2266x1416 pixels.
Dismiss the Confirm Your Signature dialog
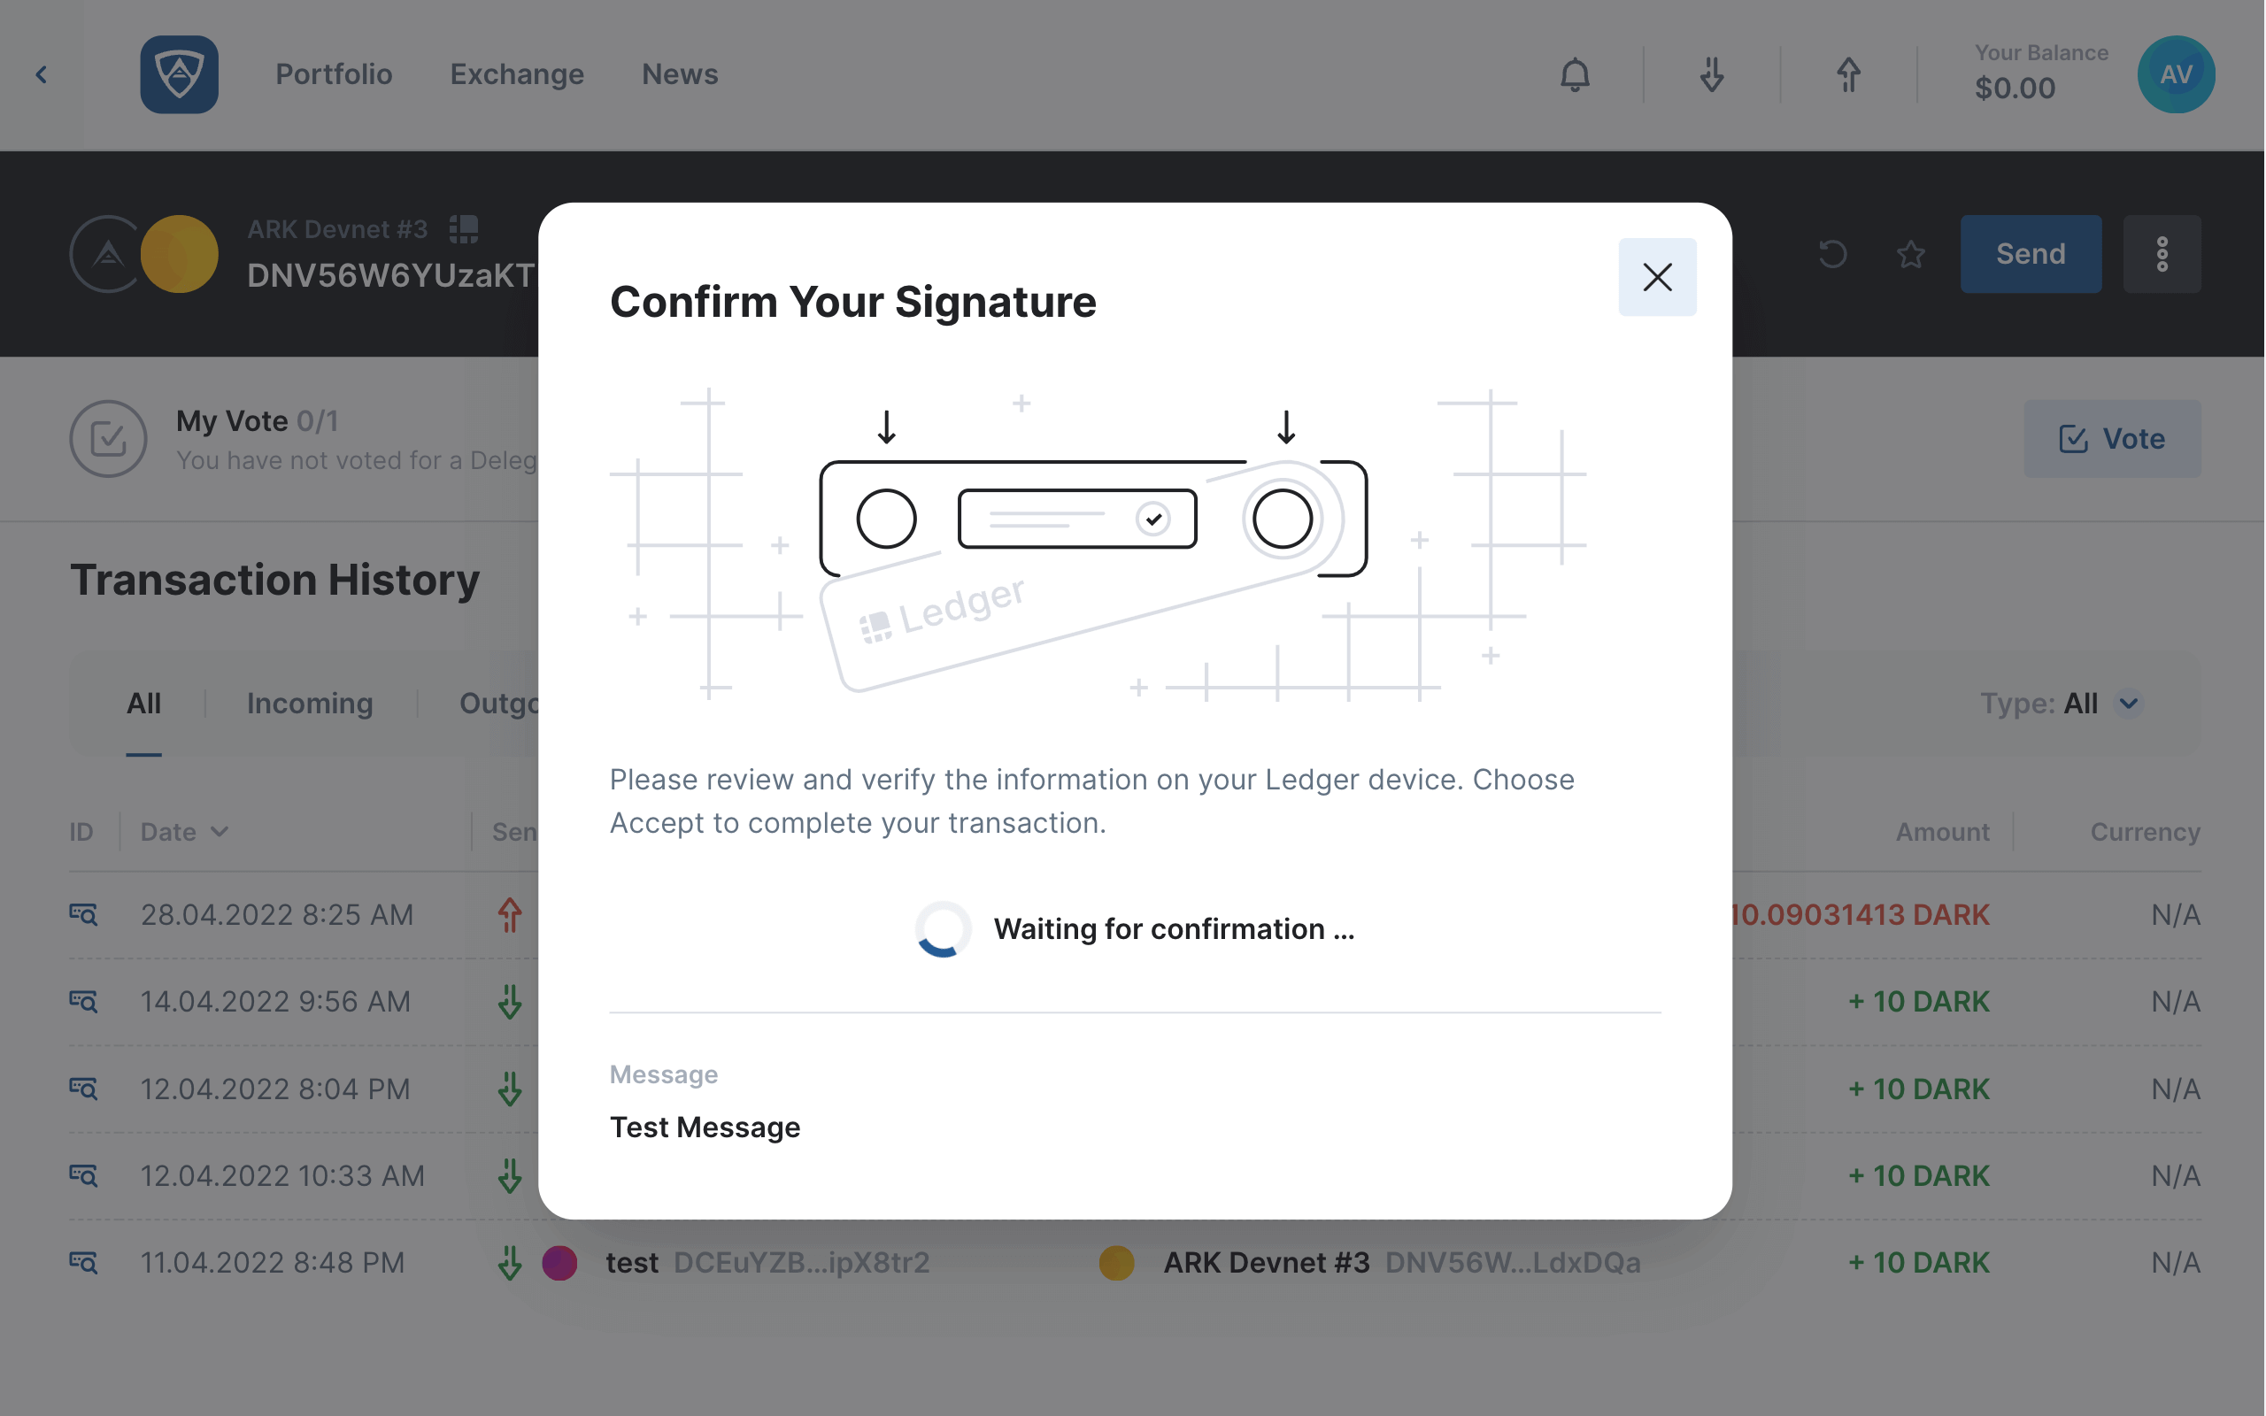[1656, 277]
